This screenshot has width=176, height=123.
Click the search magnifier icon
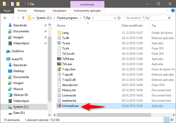169,18
